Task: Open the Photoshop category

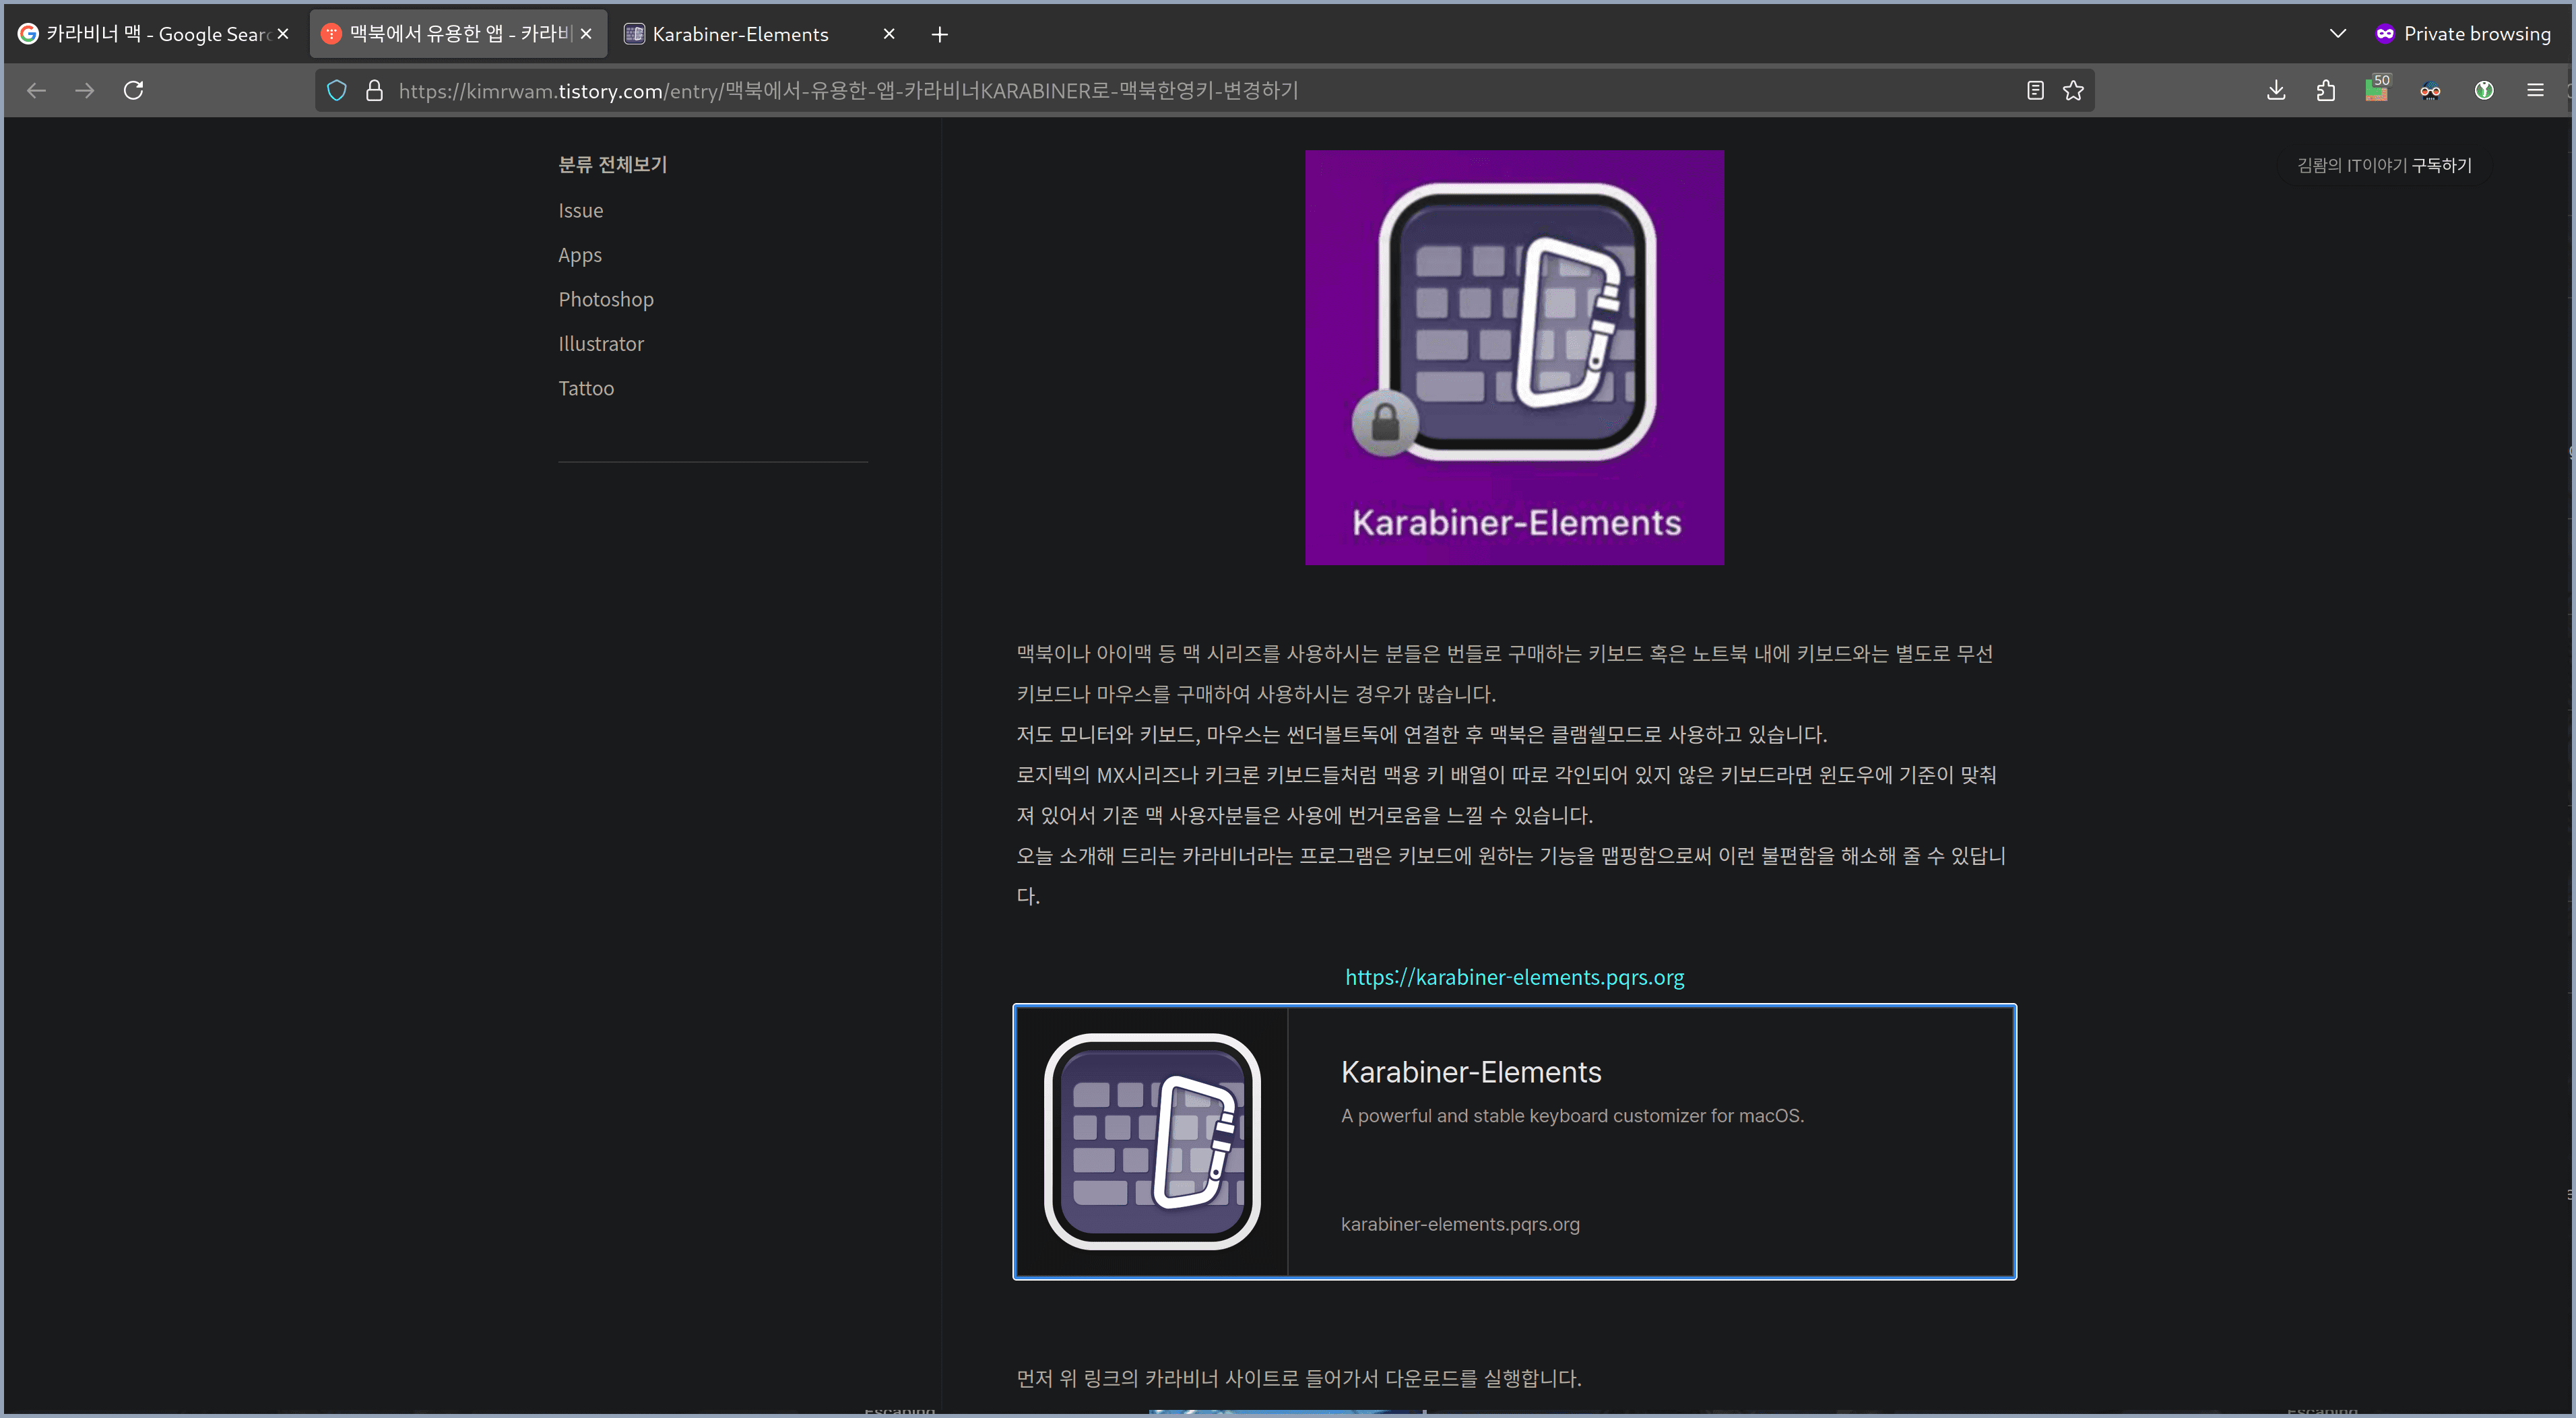Action: pos(606,299)
